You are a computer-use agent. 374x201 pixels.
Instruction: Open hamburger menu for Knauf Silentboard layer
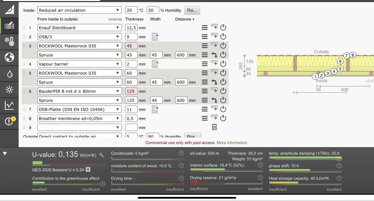(205, 28)
